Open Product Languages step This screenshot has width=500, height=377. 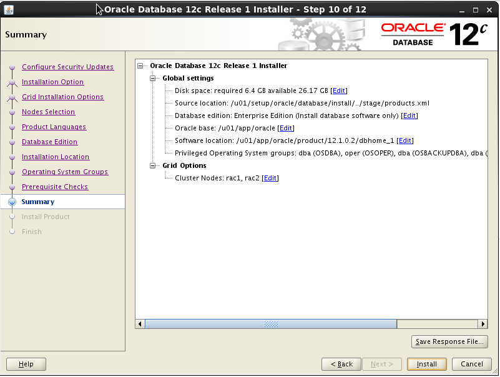54,127
